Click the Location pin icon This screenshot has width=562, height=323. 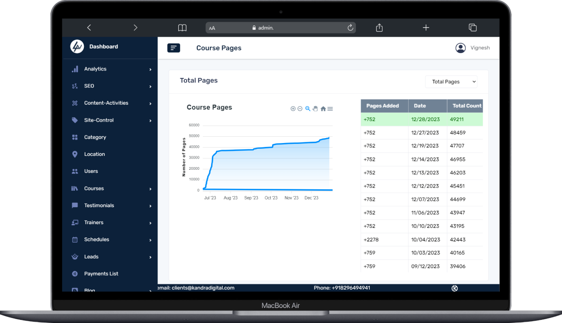(75, 154)
